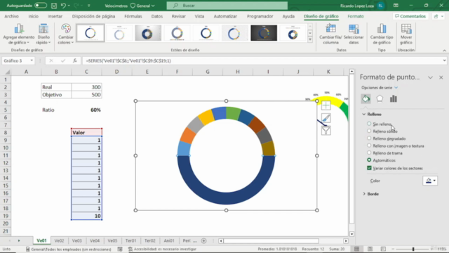The height and width of the screenshot is (253, 449).
Task: Switch to the Fórmulas ribbon tab
Action: (x=133, y=16)
